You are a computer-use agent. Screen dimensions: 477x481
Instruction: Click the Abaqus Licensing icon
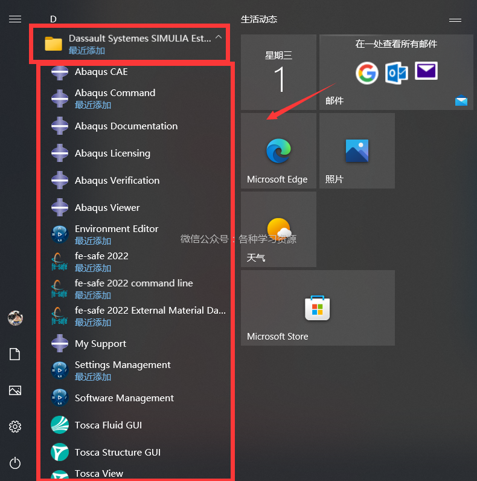(60, 153)
